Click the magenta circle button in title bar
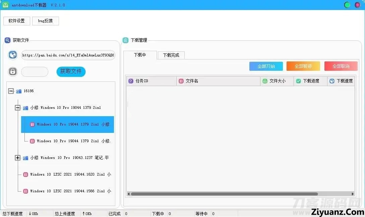The image size is (365, 217). [357, 5]
